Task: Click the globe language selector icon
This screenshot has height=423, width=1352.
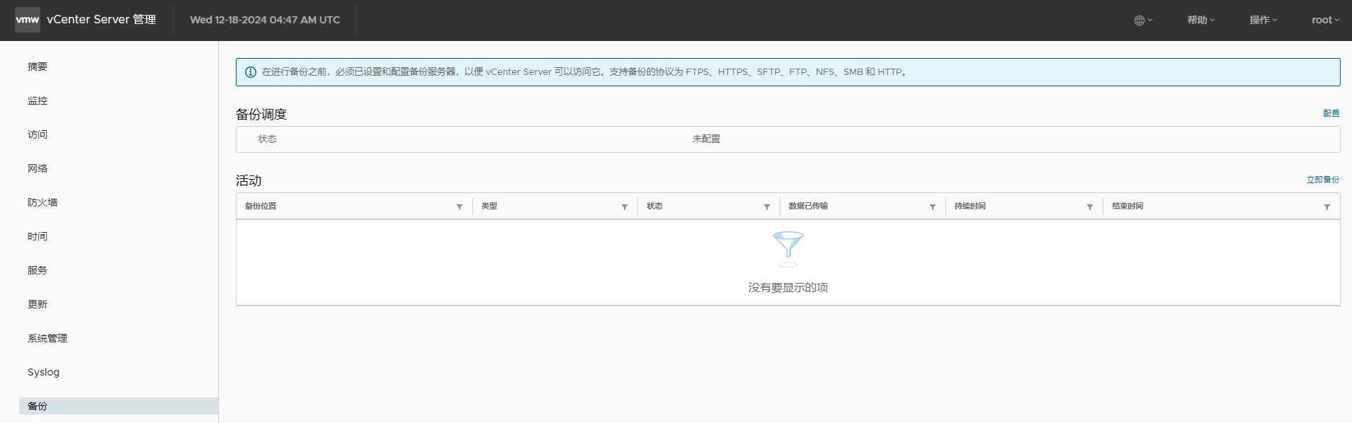Action: pyautogui.click(x=1140, y=21)
